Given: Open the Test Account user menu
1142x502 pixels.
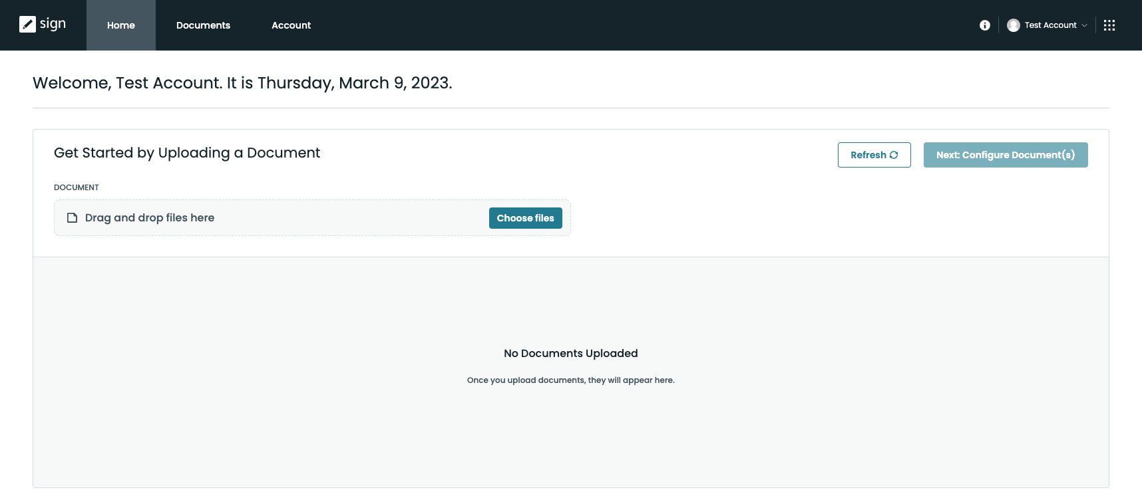Looking at the screenshot, I should [1050, 25].
